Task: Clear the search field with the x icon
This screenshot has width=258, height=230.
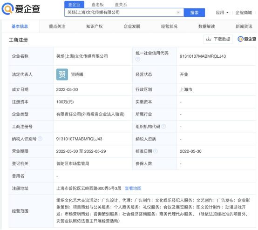Action: click(178, 13)
